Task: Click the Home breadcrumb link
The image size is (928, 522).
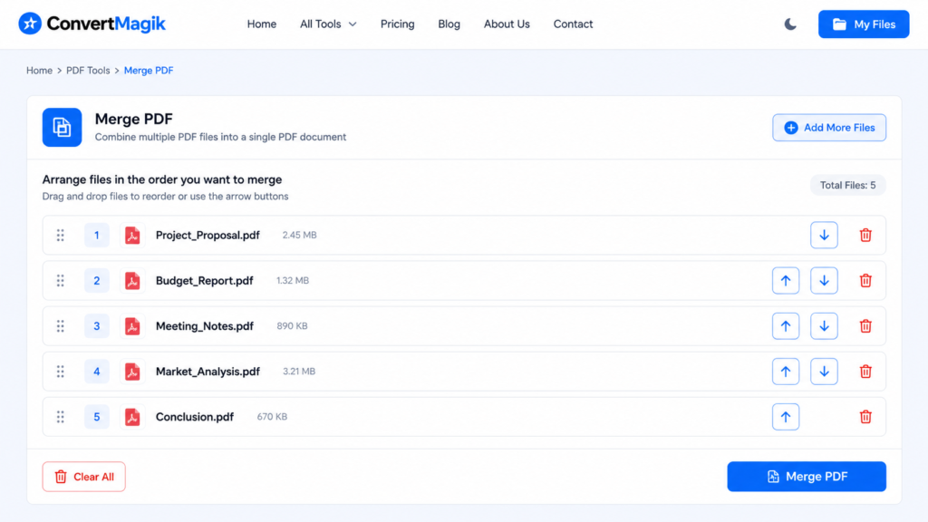Action: [x=39, y=71]
